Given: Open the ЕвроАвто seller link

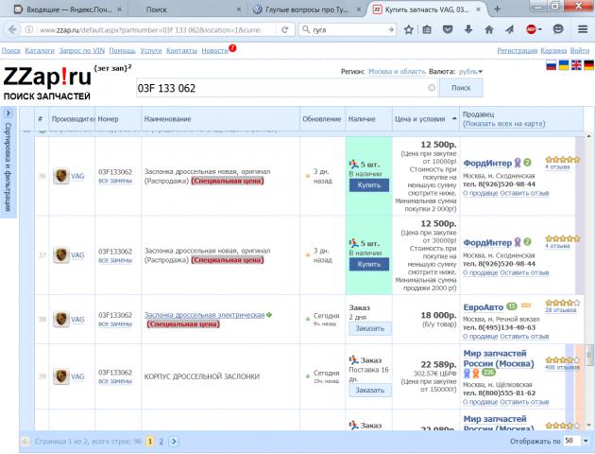Looking at the screenshot, I should pyautogui.click(x=483, y=307).
